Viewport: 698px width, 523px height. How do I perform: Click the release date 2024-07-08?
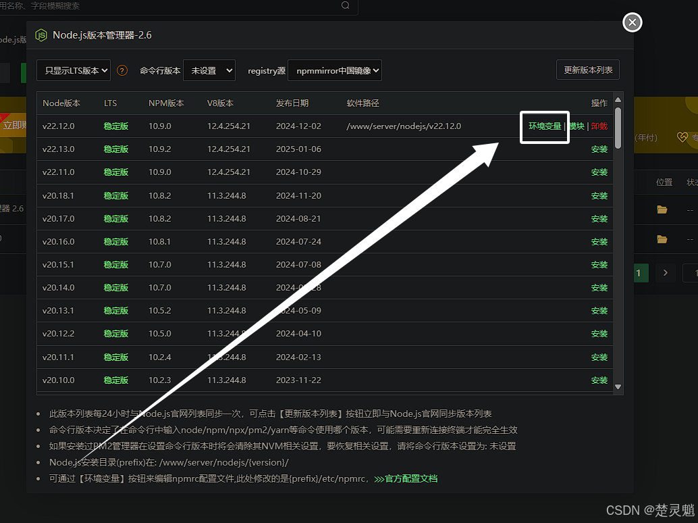pos(298,265)
